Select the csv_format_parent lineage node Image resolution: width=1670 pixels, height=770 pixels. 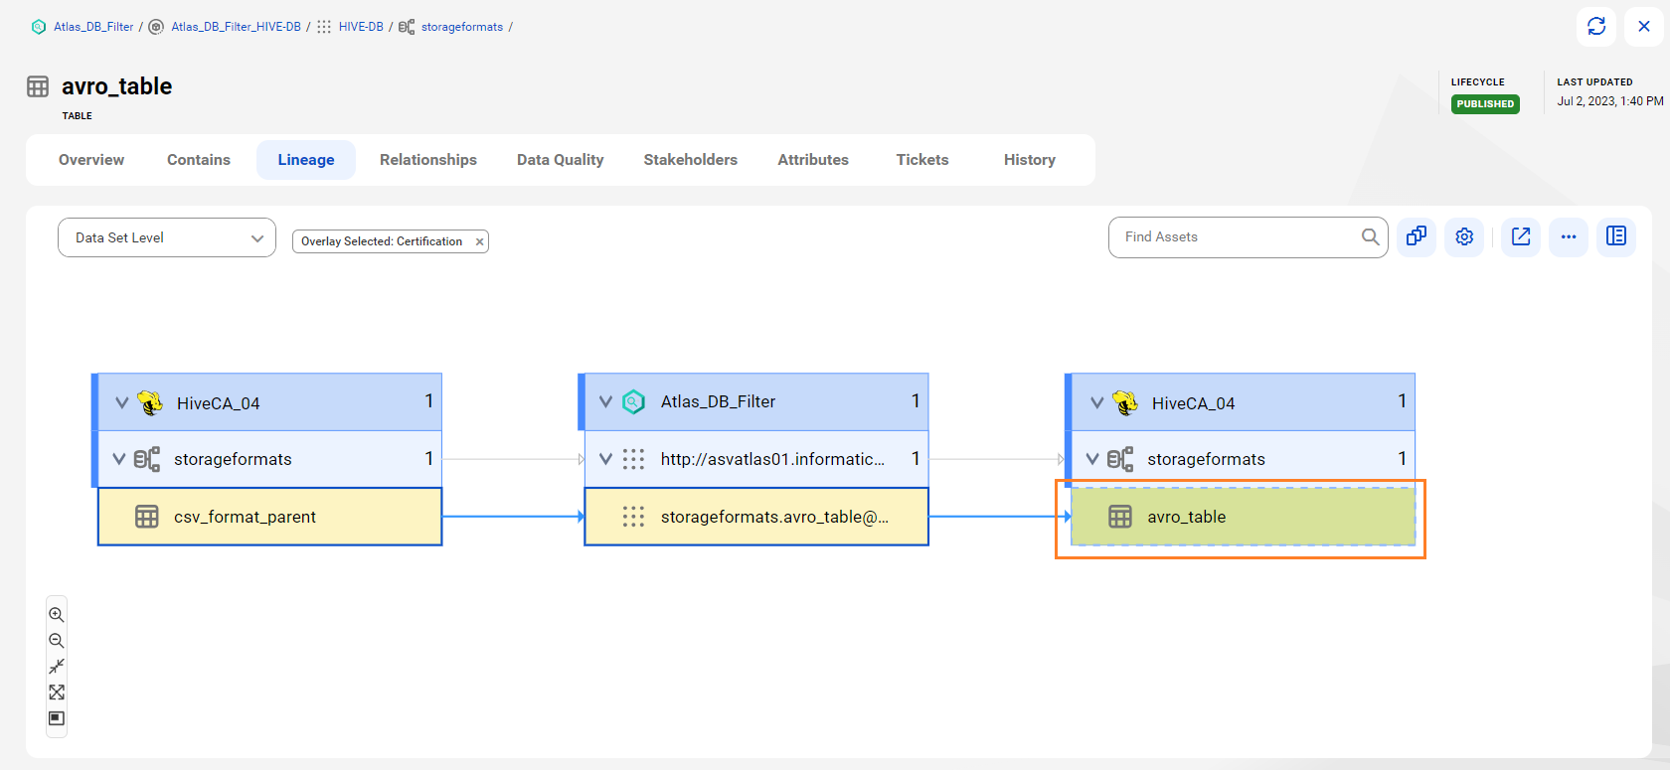(269, 517)
